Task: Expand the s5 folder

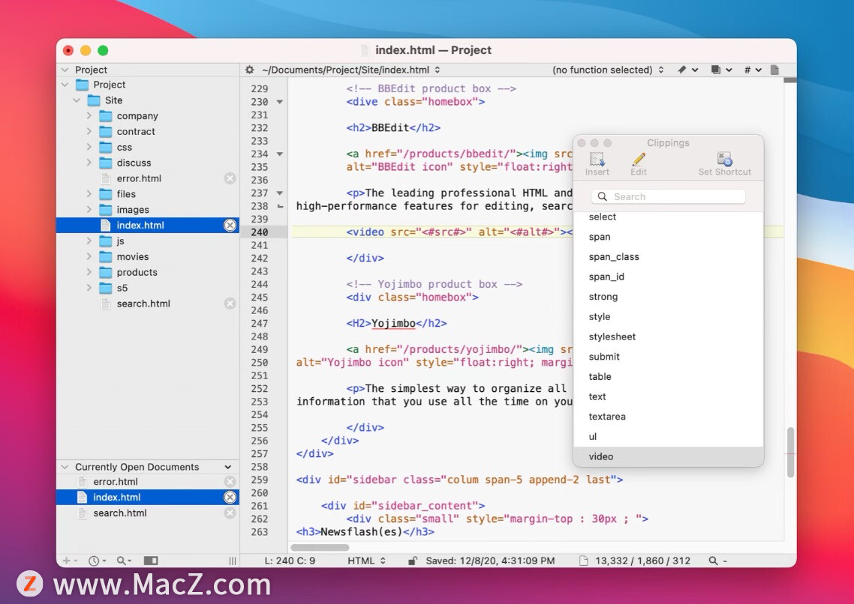Action: pos(89,288)
